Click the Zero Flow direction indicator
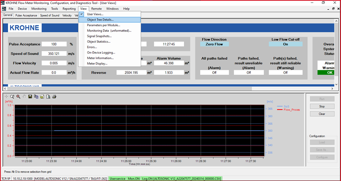The width and height of the screenshot is (341, 181). [214, 44]
